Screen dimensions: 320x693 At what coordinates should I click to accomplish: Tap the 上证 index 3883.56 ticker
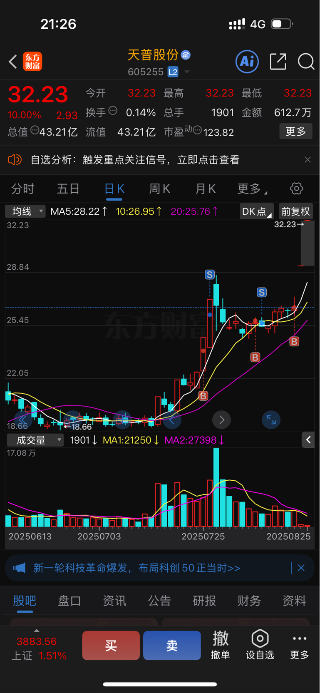pos(39,648)
